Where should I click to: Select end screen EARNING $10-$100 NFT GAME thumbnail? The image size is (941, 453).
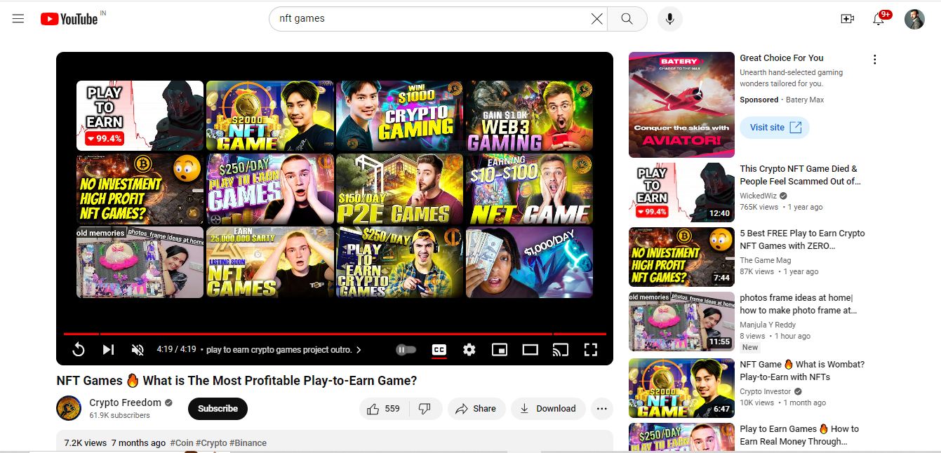pos(529,189)
